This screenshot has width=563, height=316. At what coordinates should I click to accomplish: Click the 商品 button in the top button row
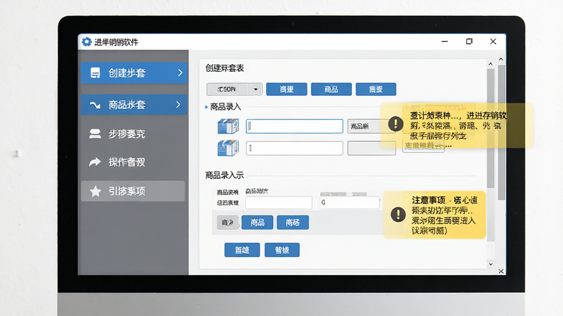(x=331, y=89)
